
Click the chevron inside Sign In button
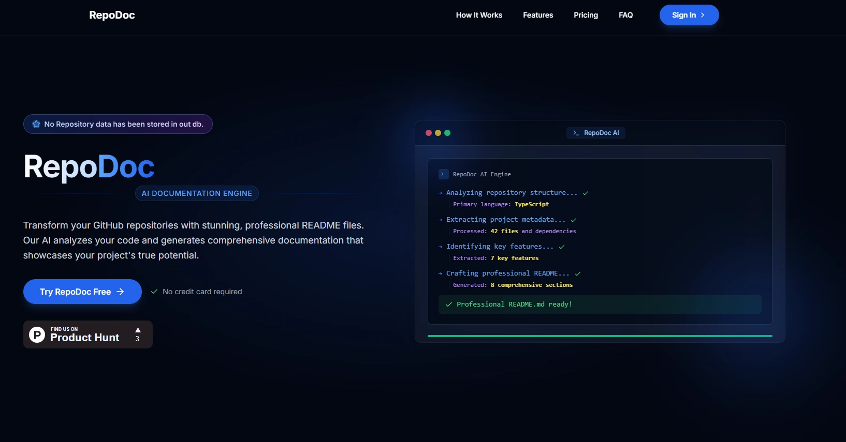703,15
